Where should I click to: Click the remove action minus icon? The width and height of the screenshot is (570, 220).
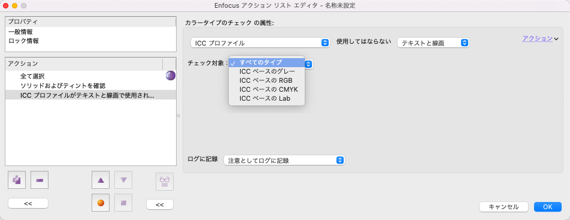[x=40, y=180]
